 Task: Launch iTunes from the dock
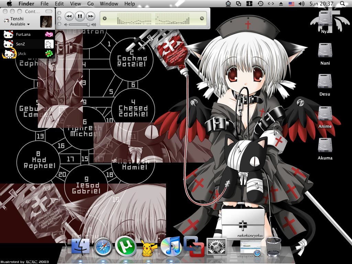point(171,246)
